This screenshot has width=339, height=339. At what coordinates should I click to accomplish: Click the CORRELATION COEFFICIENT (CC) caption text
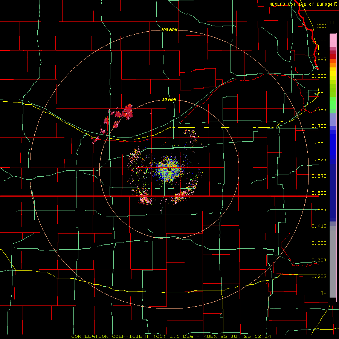point(118,336)
